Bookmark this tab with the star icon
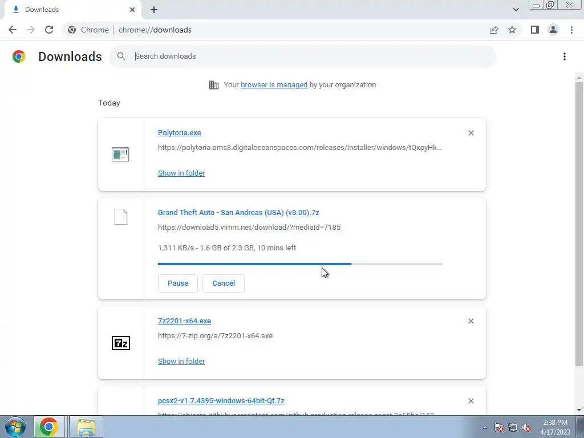 [512, 30]
